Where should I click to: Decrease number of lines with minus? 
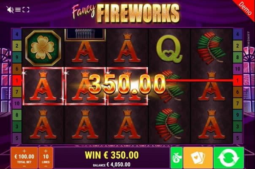click(x=46, y=166)
